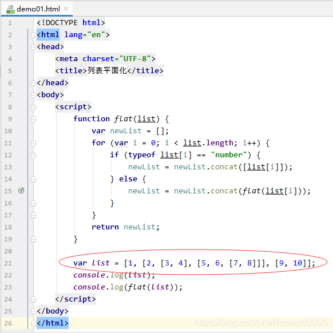Image resolution: width=333 pixels, height=333 pixels.
Task: Click the closing body tag
Action: click(x=53, y=311)
